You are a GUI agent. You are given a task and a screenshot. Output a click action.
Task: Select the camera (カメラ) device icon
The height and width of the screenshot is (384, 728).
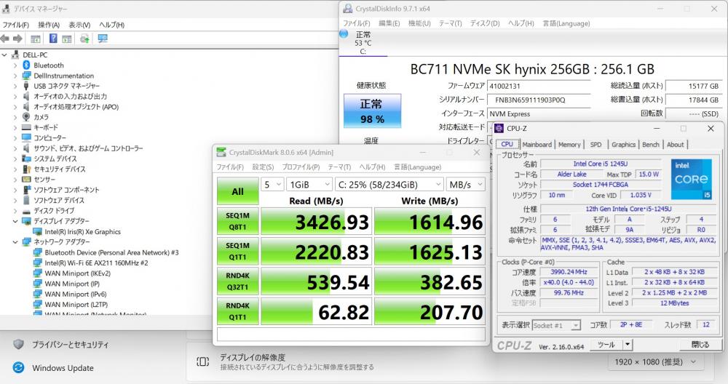point(26,117)
